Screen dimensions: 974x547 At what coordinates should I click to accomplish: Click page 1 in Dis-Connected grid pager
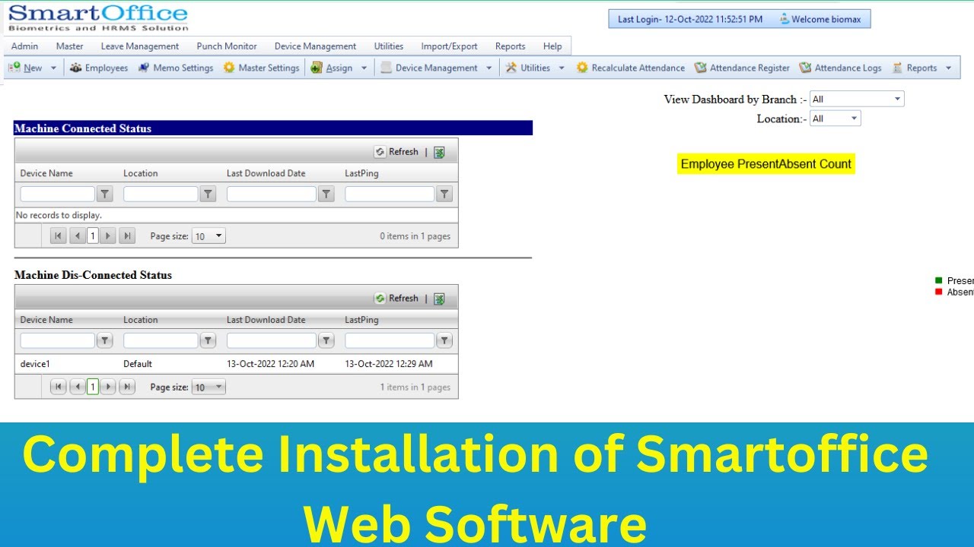point(93,387)
